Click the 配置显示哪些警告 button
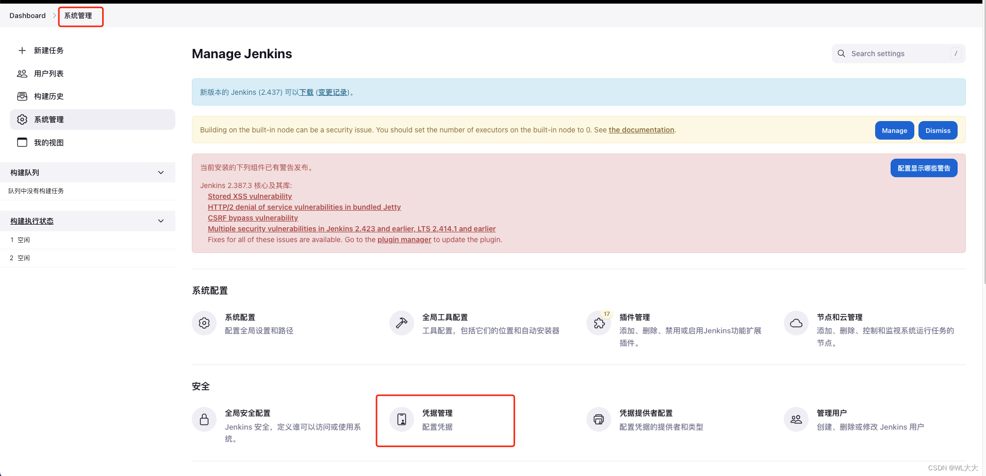Screen dimensions: 986x476 click(924, 168)
